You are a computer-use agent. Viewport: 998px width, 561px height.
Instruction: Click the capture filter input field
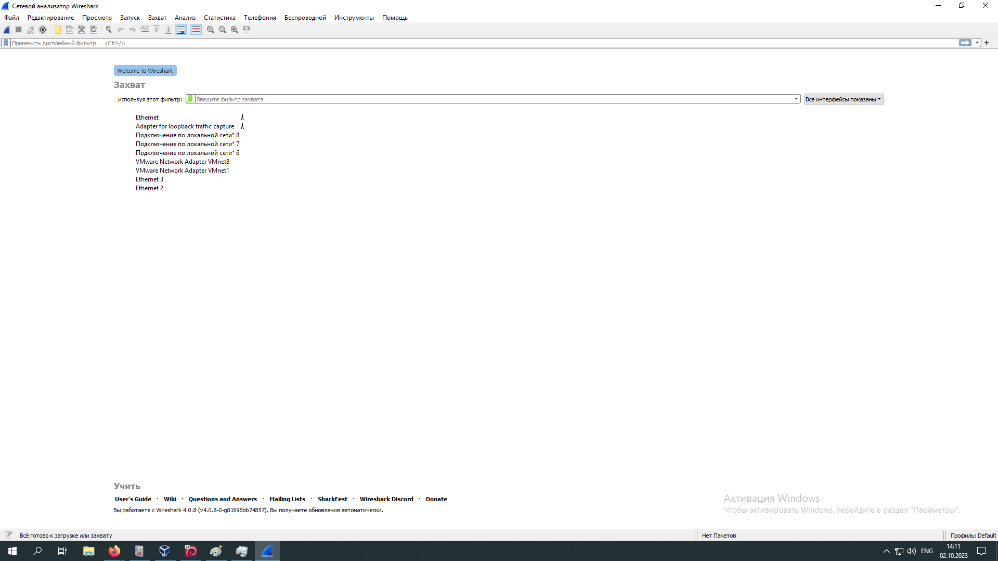point(493,99)
